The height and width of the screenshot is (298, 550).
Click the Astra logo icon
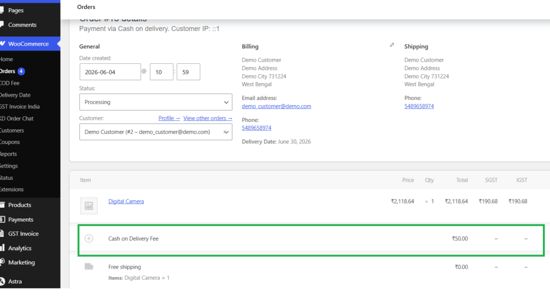[2, 281]
